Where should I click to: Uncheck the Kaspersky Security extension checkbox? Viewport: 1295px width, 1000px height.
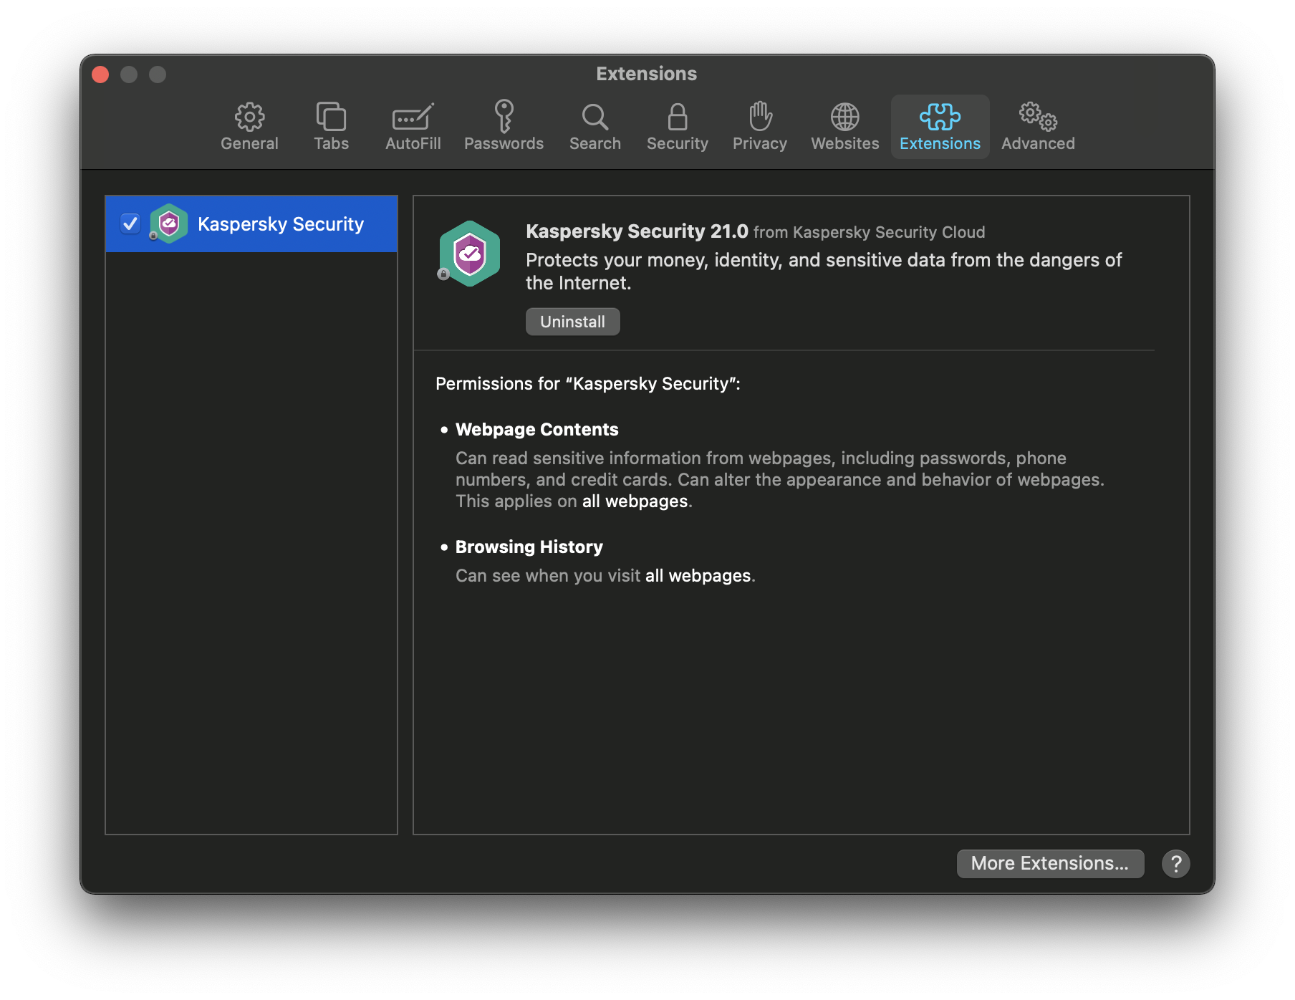pyautogui.click(x=130, y=223)
